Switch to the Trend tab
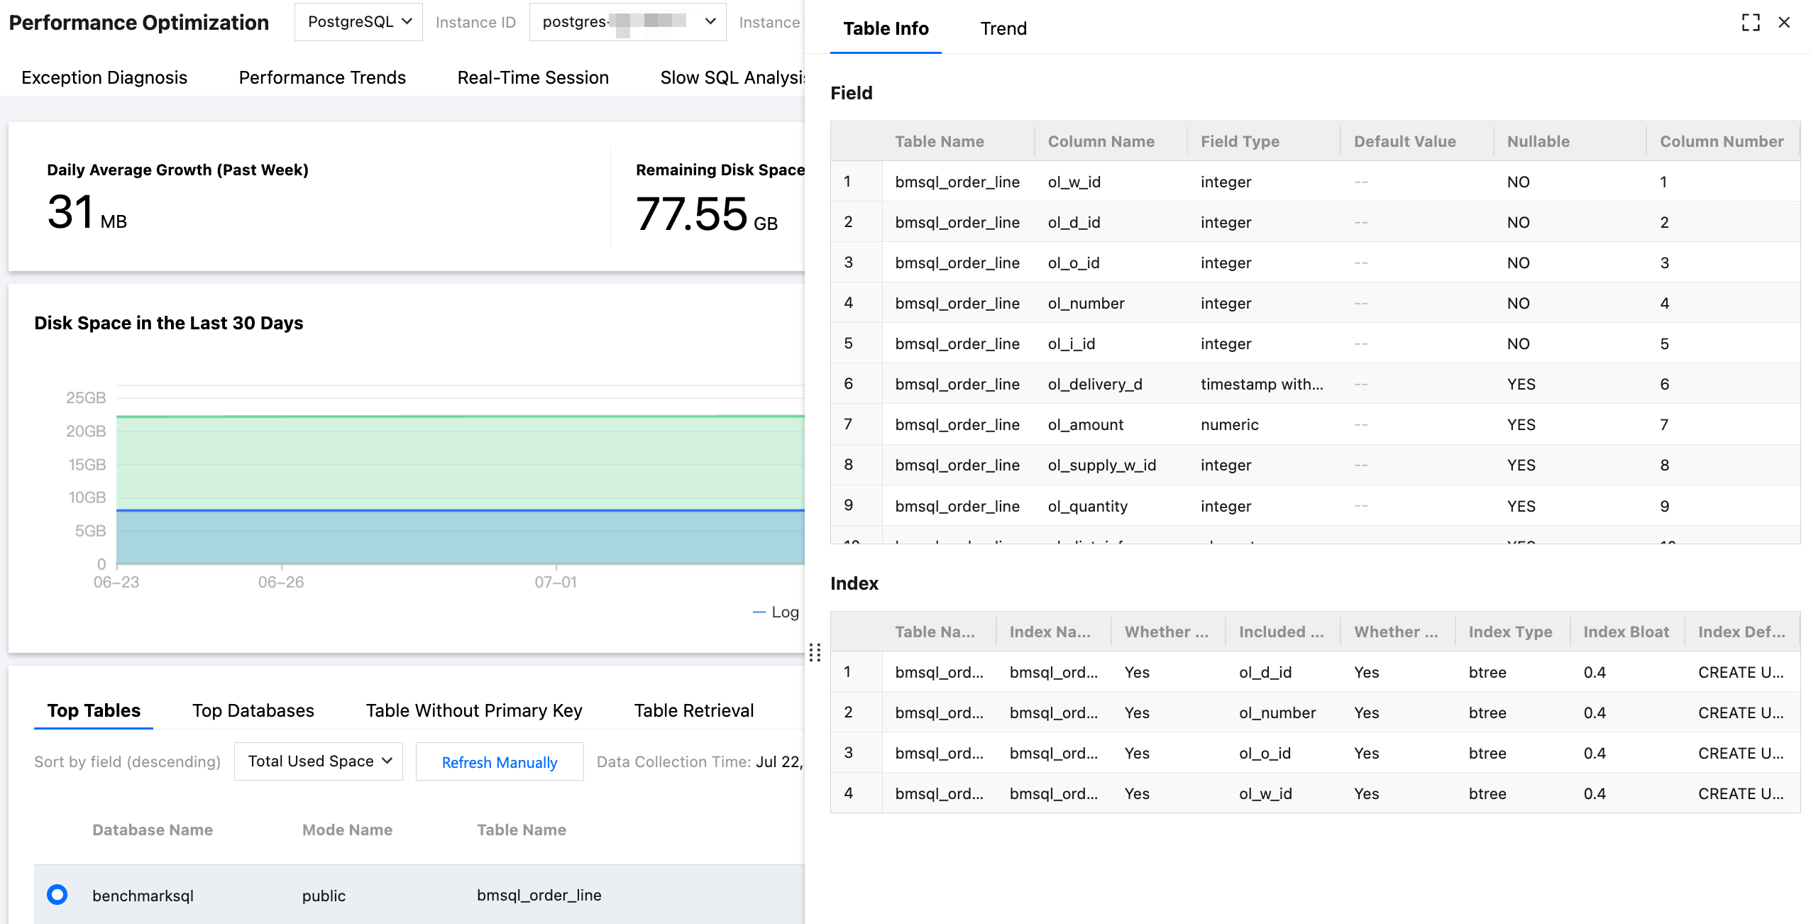The width and height of the screenshot is (1811, 924). click(1003, 28)
